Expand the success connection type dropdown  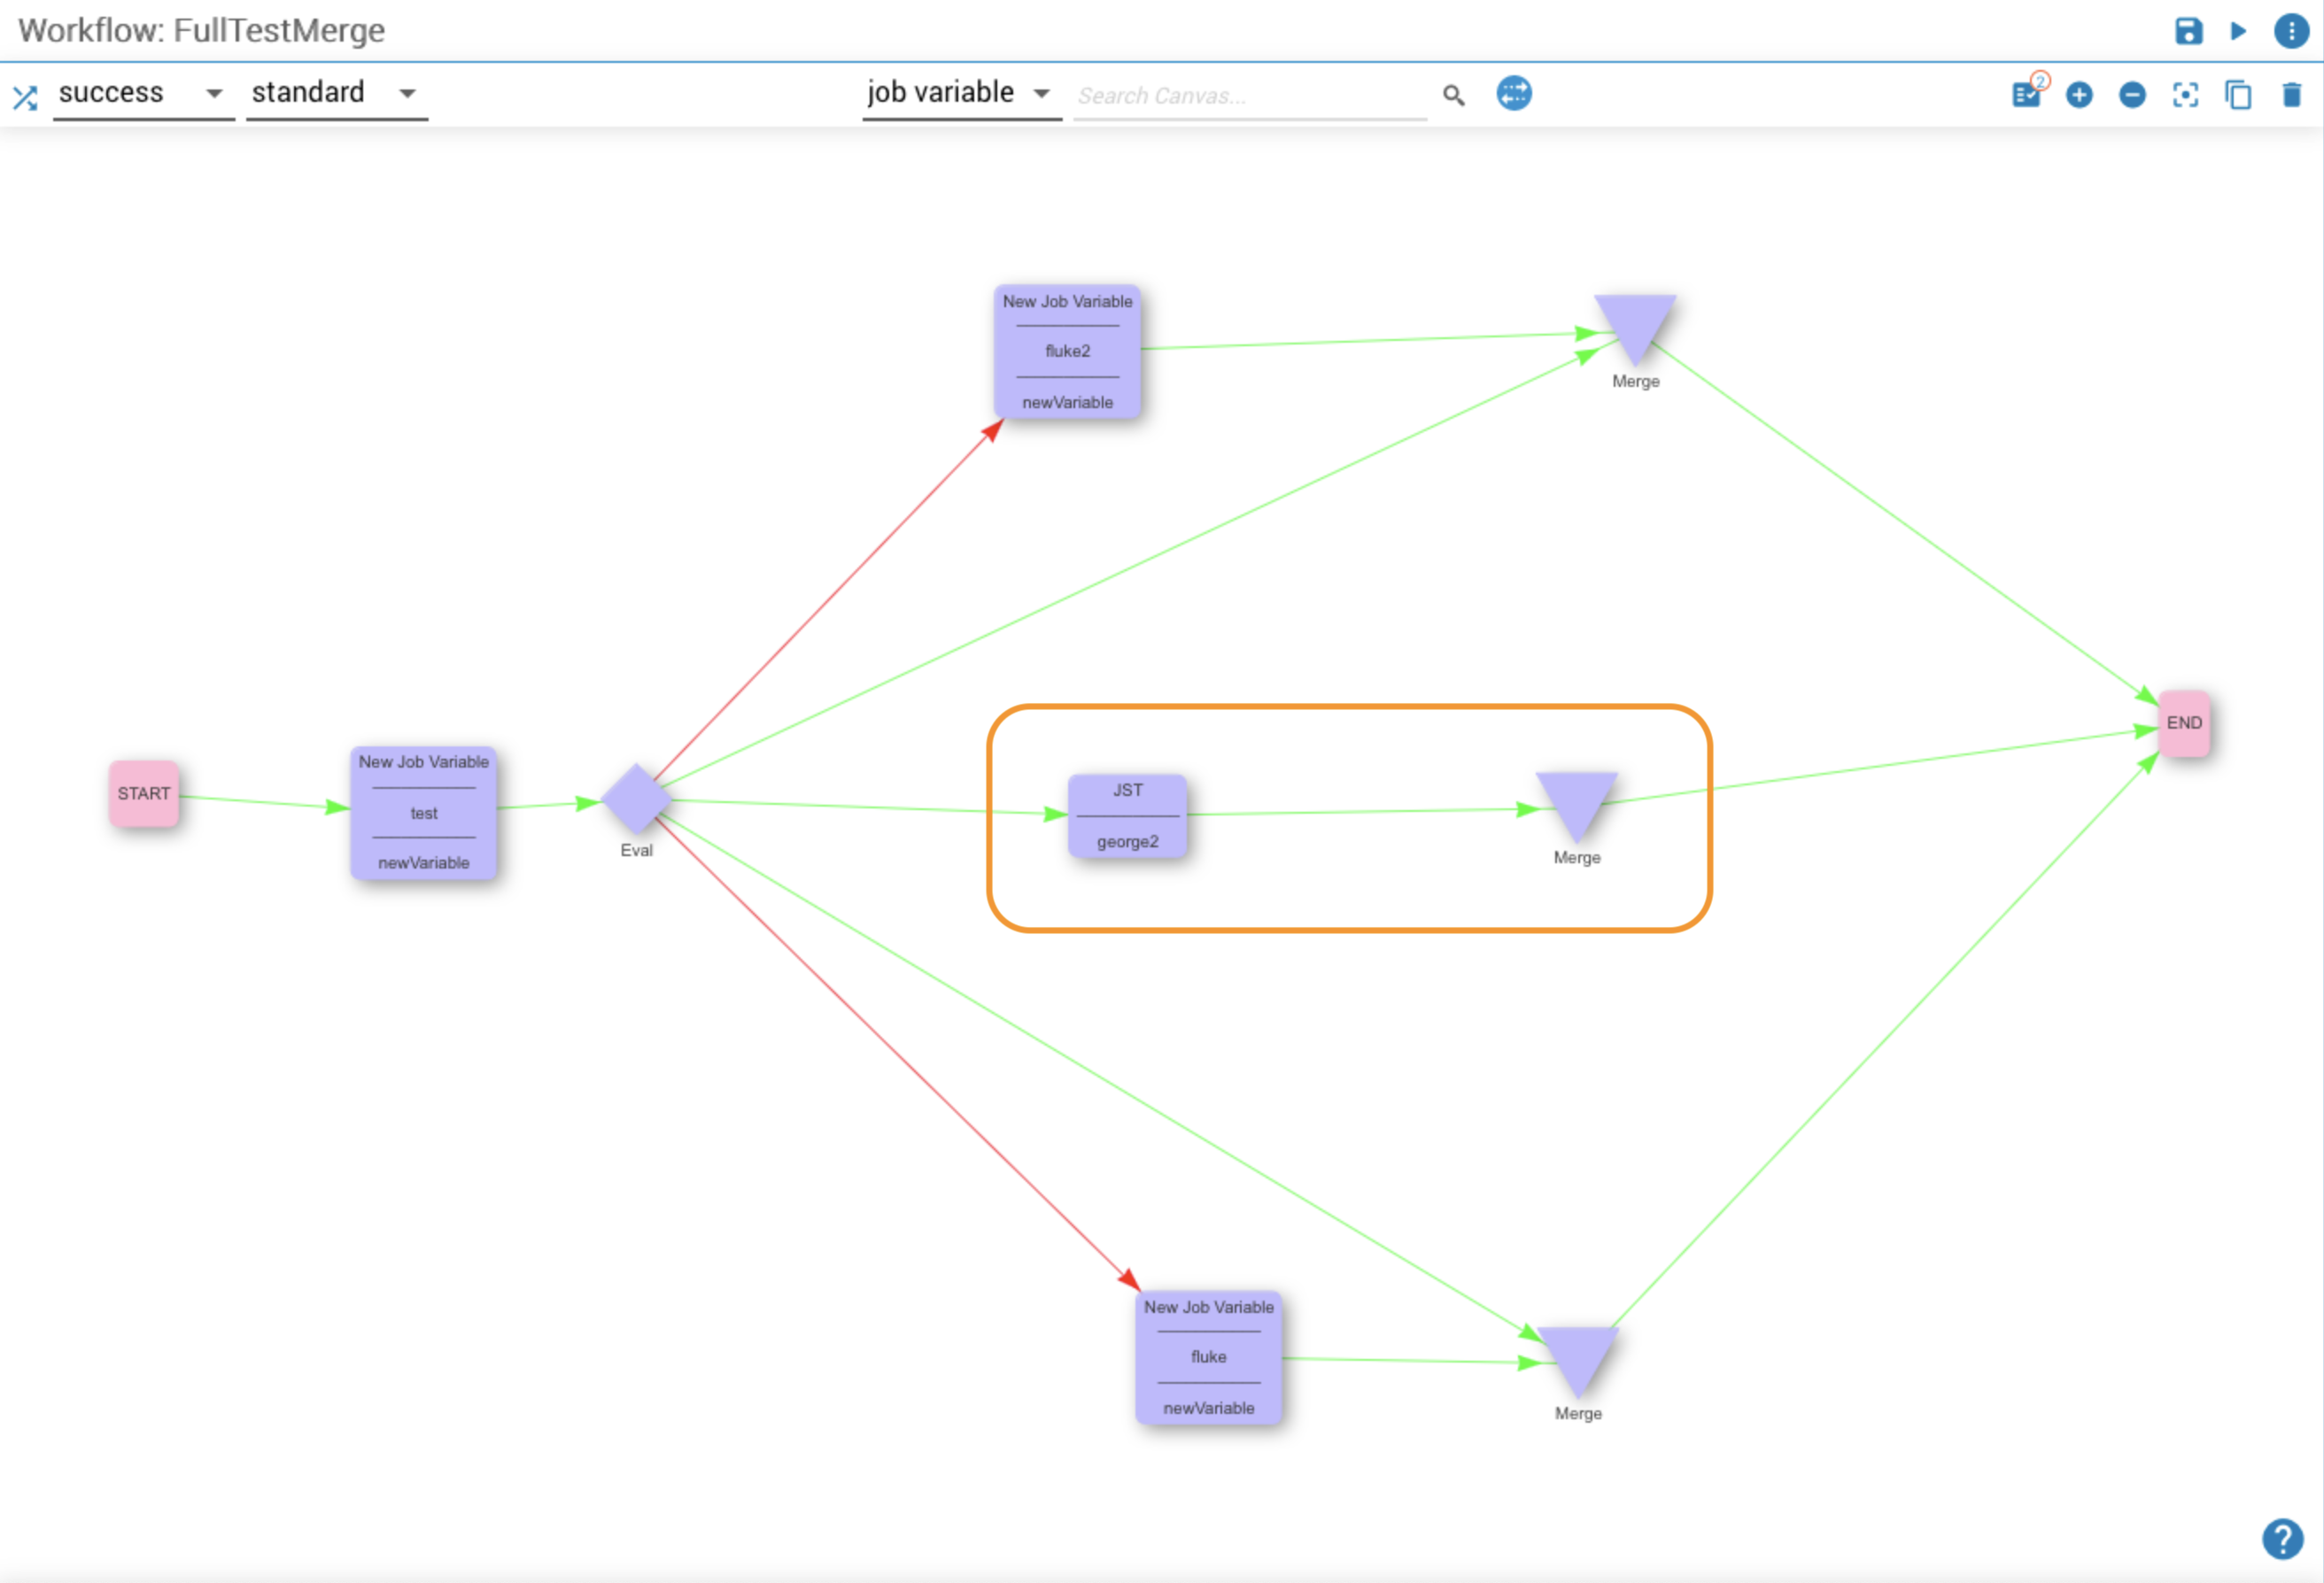click(214, 94)
